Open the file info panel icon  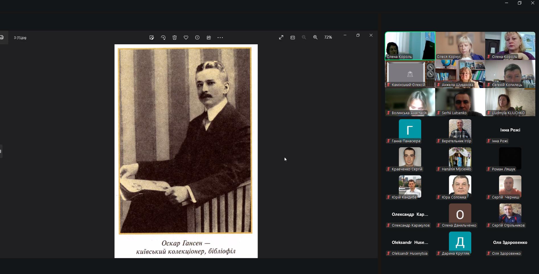(x=197, y=37)
